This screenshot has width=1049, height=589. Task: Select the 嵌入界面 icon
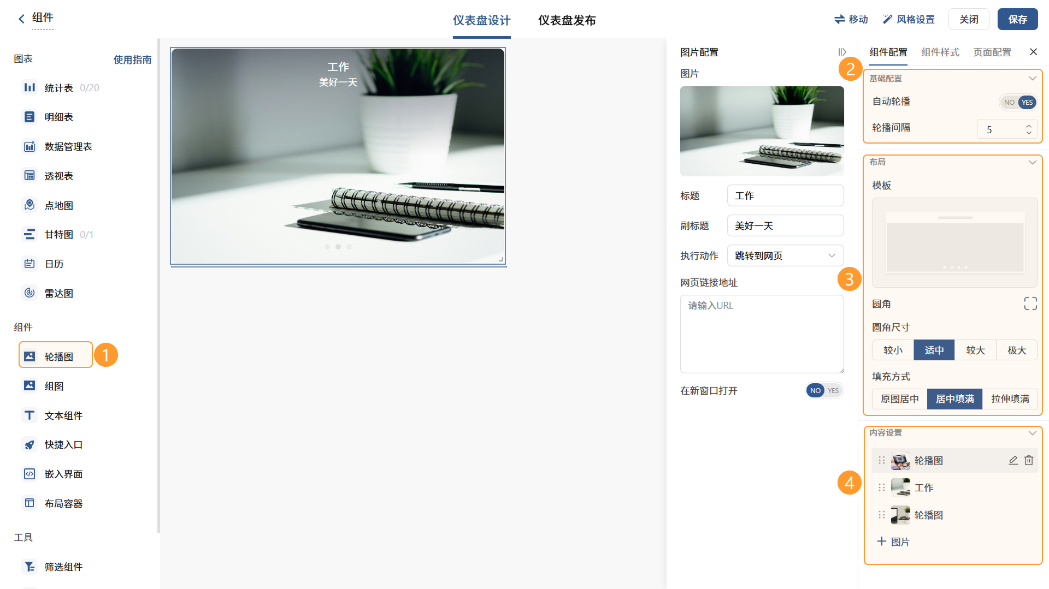point(30,474)
